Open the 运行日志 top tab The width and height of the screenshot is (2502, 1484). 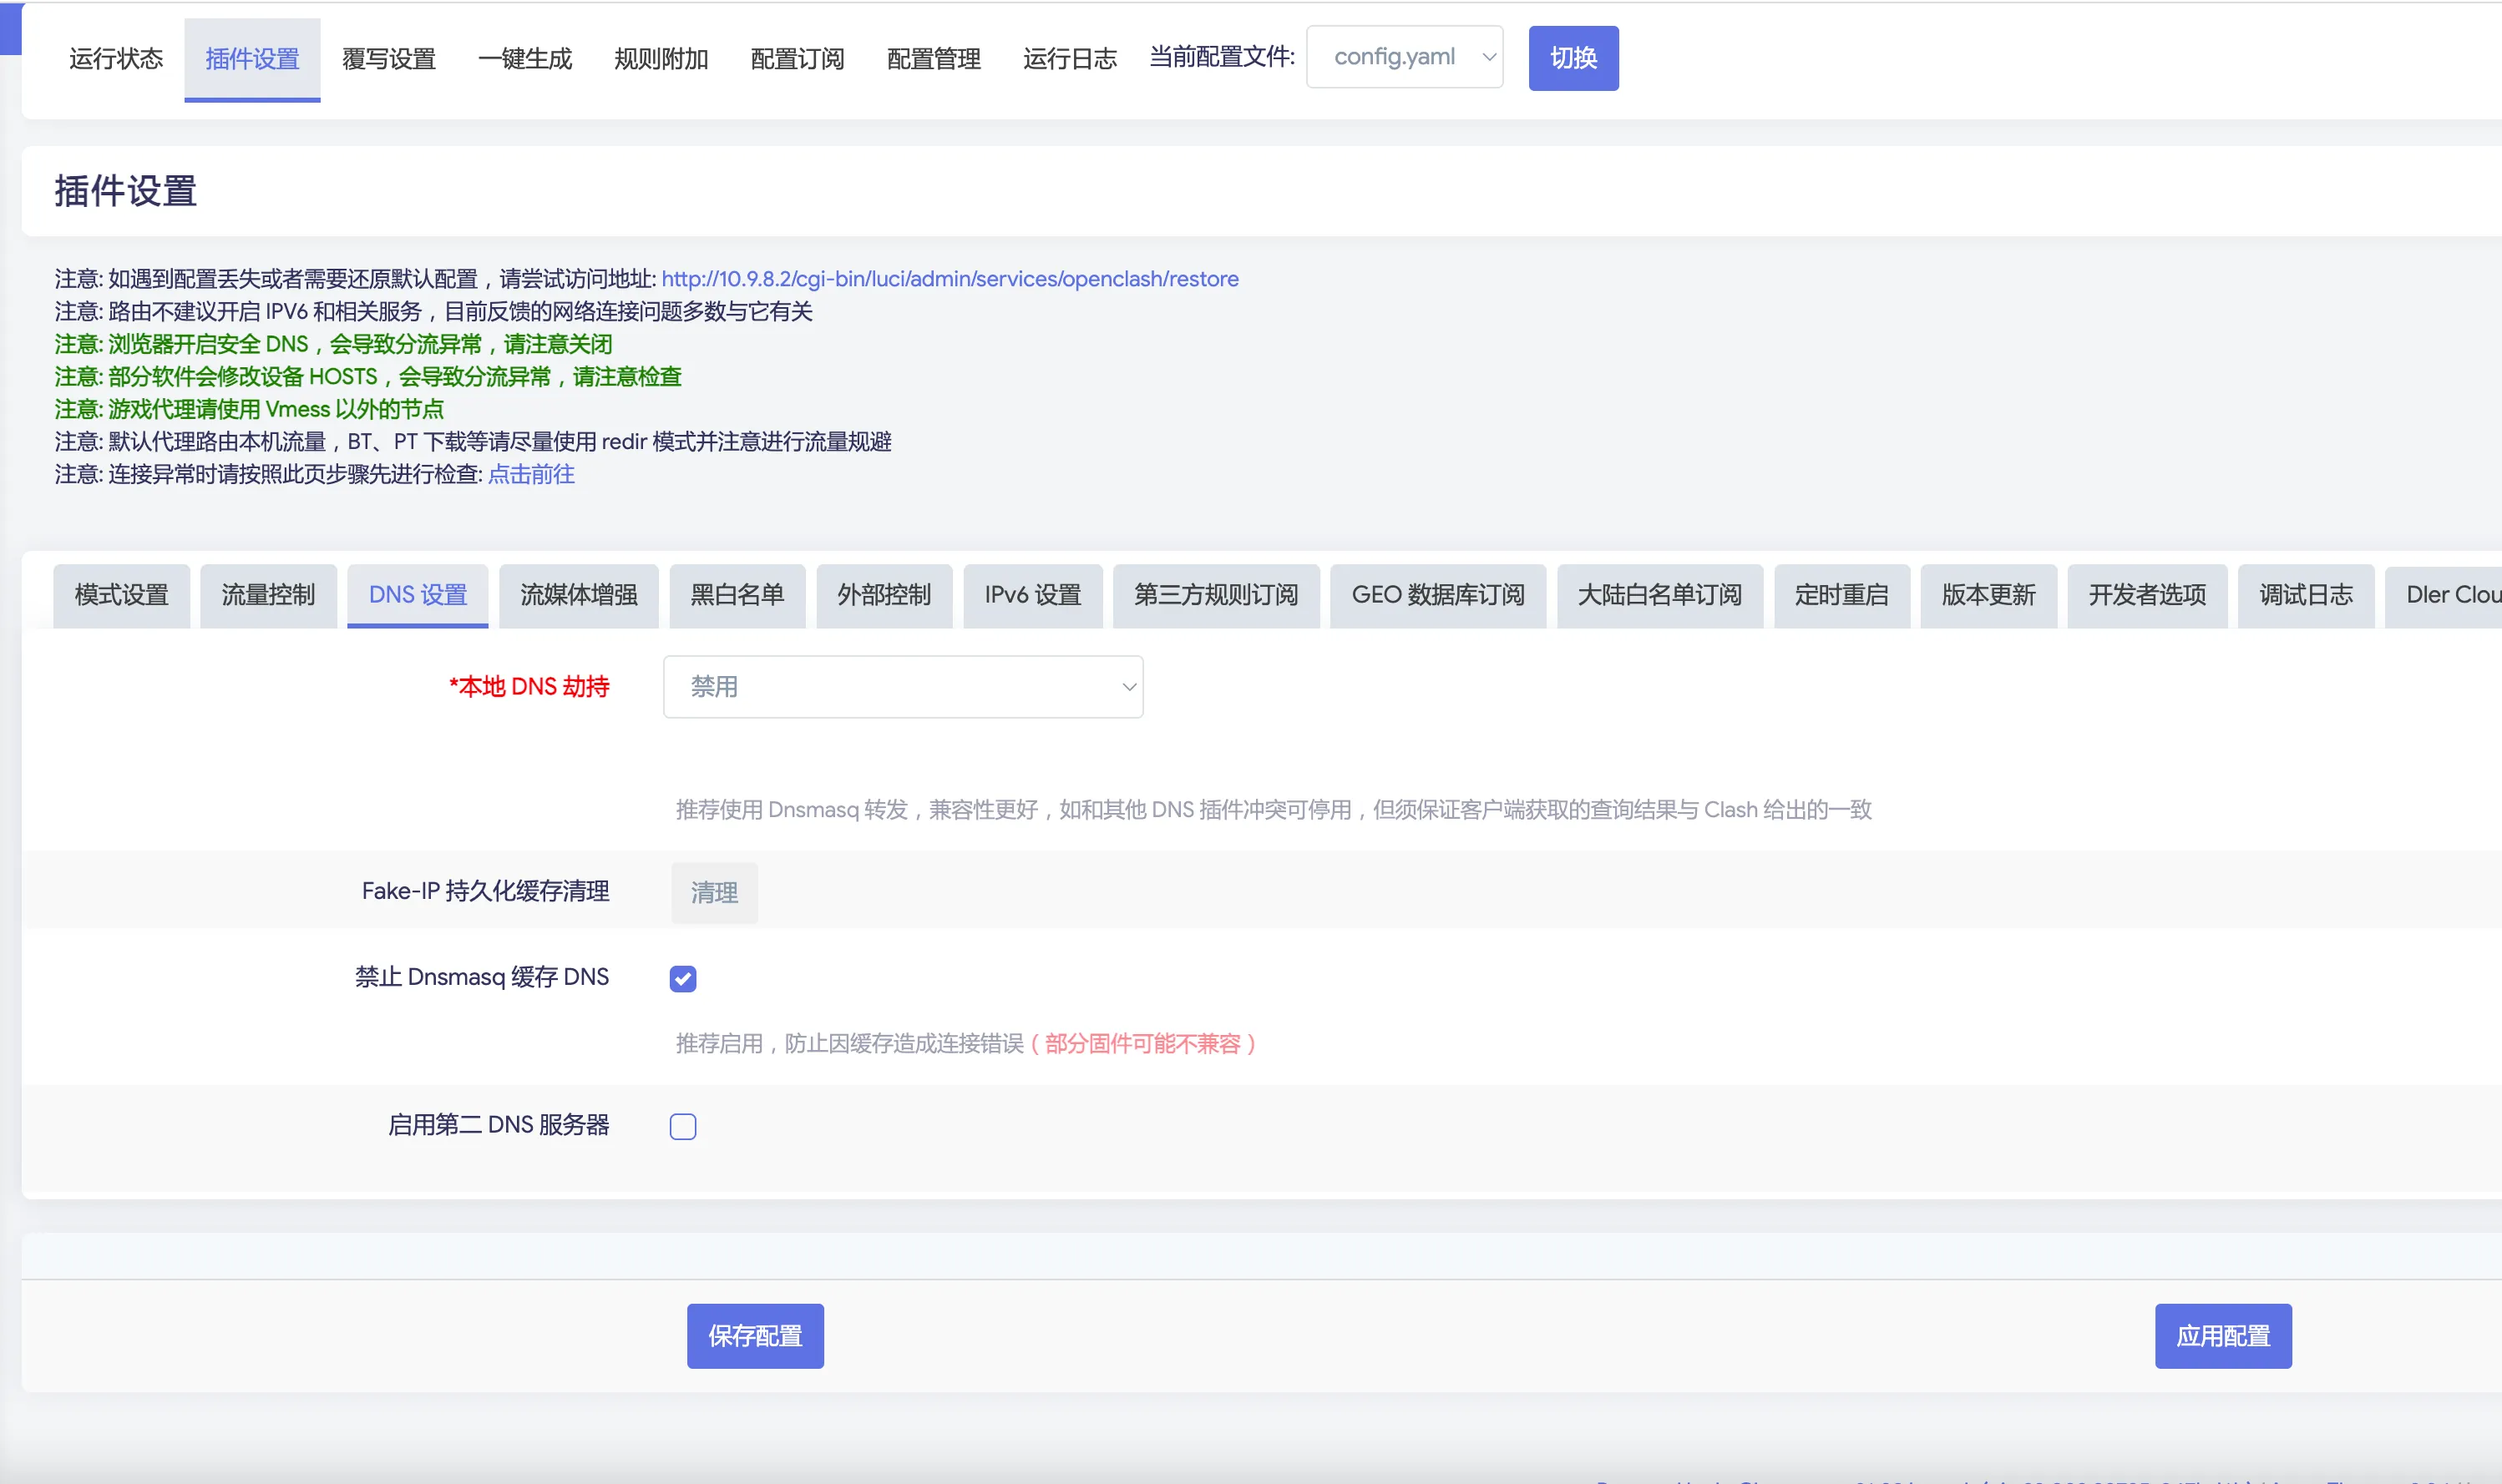click(x=1068, y=59)
